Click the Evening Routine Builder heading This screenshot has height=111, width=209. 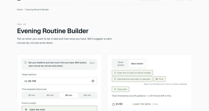53,31
